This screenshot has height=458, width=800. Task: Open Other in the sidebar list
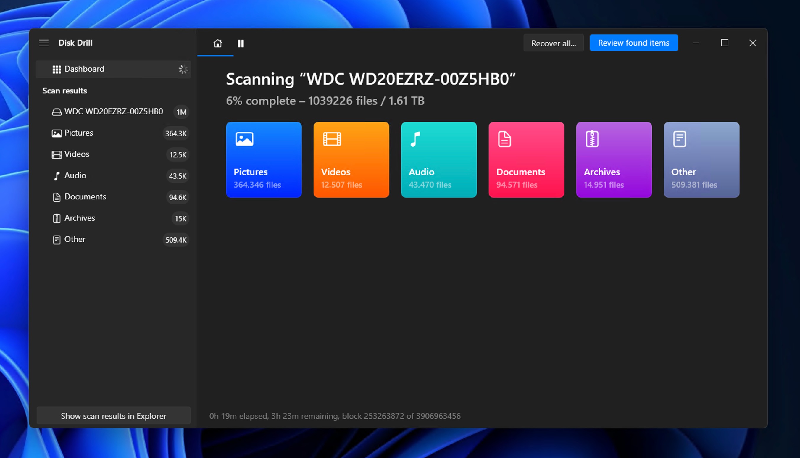[x=113, y=240]
